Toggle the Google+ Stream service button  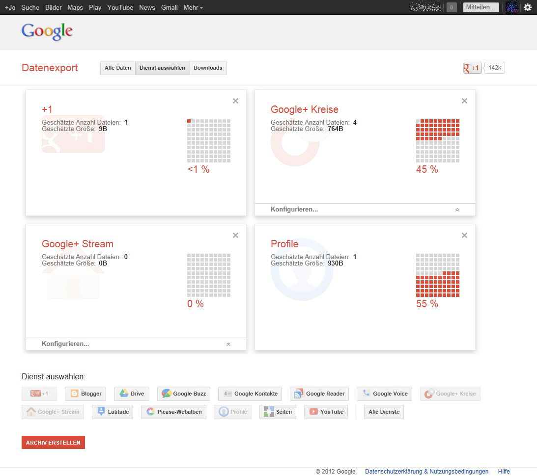point(53,412)
